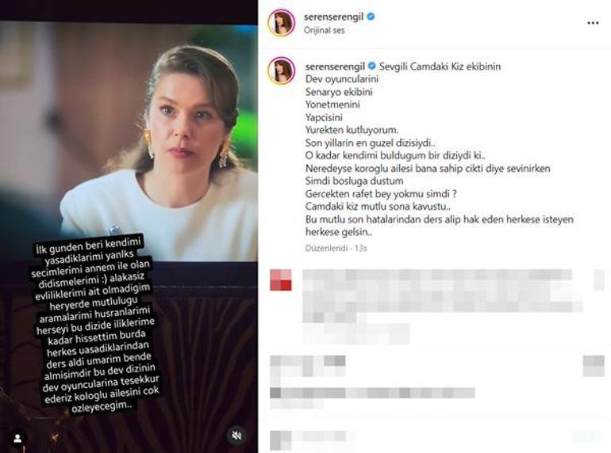Unmute the video with the speaker icon
Viewport: 611px width, 453px height.
pos(236,436)
